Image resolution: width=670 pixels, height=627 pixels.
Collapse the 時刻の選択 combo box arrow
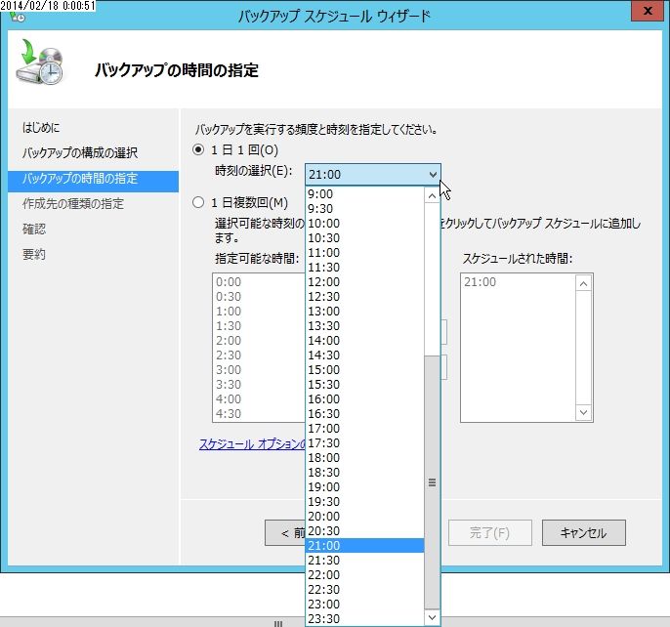click(x=433, y=175)
